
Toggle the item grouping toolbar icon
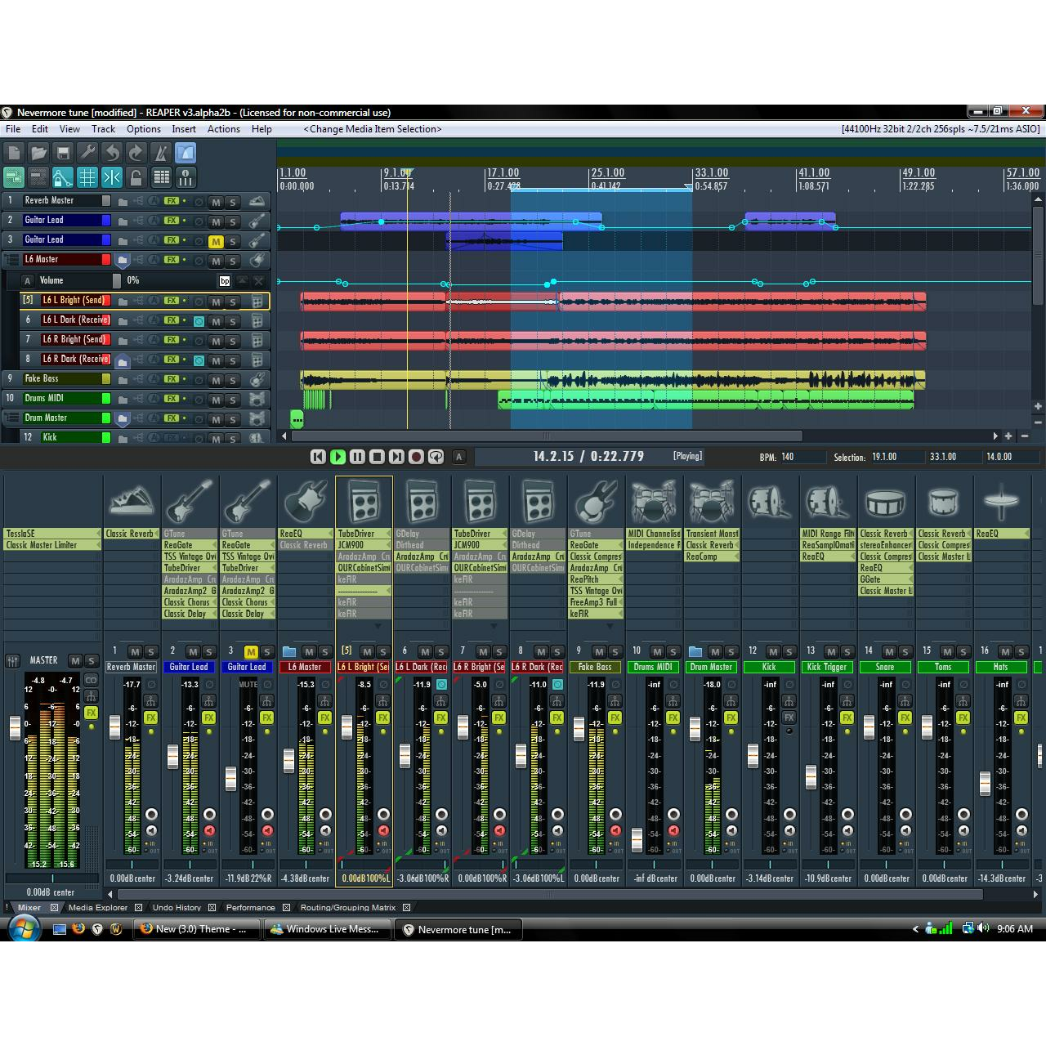pyautogui.click(x=14, y=177)
